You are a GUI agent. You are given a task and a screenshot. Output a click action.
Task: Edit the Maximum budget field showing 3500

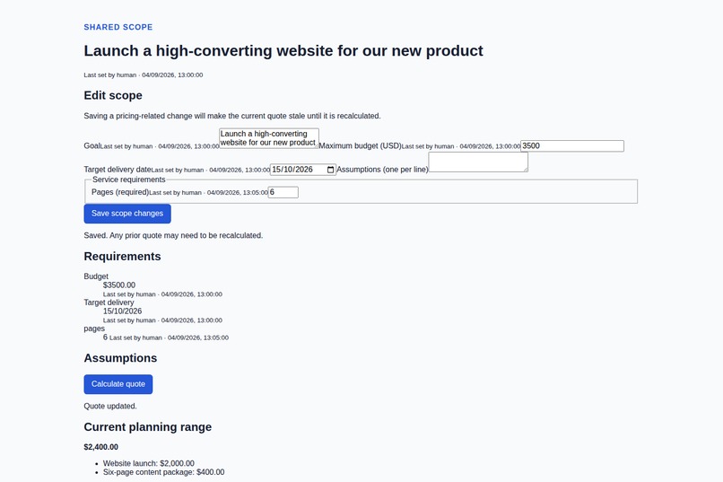572,145
